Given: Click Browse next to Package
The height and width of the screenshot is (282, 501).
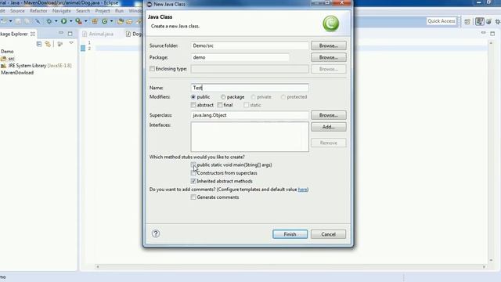Looking at the screenshot, I should click(329, 57).
